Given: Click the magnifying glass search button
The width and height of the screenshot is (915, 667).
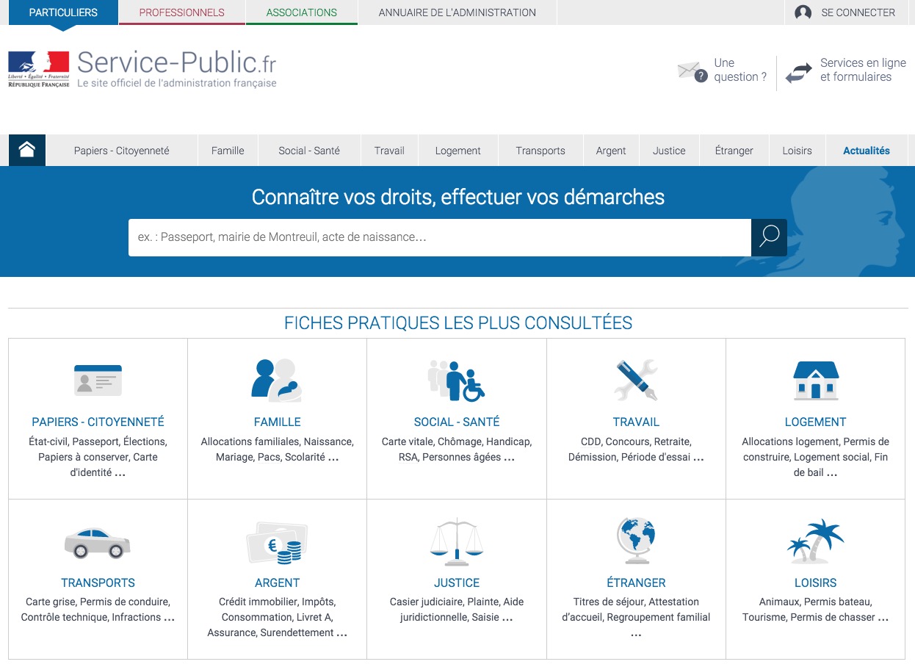Looking at the screenshot, I should click(x=769, y=237).
